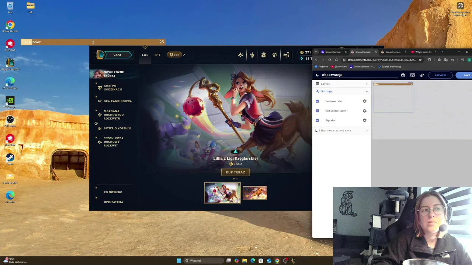This screenshot has width=472, height=265.
Task: Uncheck the Subscriber alert checkbox
Action: click(317, 111)
